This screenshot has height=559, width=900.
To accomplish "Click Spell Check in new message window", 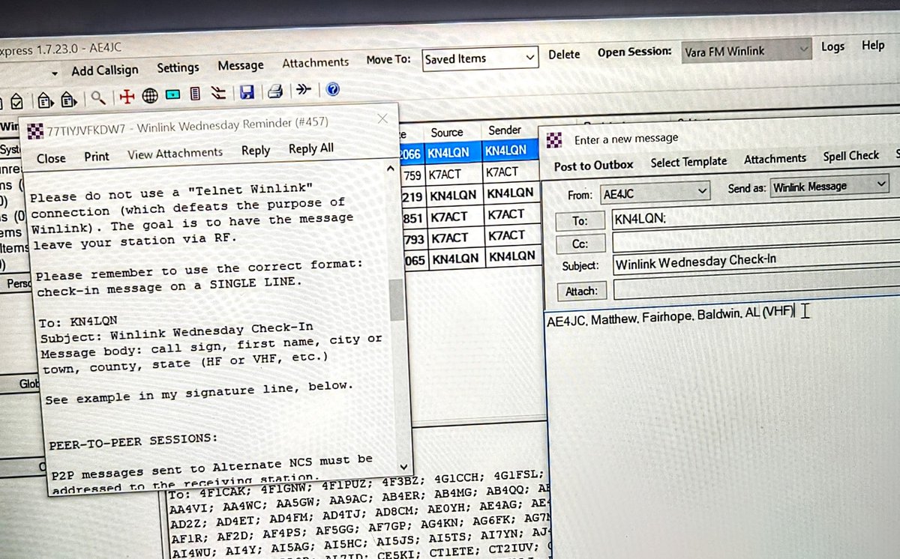I will pos(851,156).
